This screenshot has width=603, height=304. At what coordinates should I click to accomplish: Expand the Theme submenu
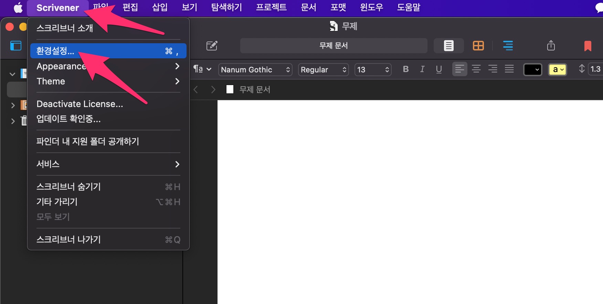[108, 81]
